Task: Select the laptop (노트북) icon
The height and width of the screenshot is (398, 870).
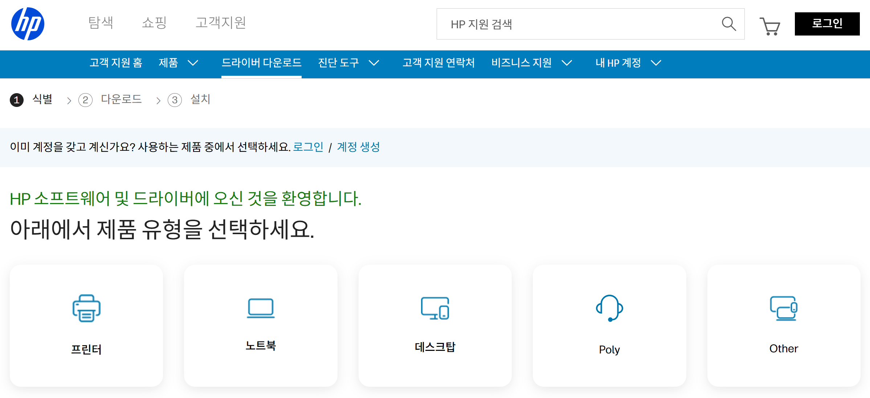Action: click(261, 308)
